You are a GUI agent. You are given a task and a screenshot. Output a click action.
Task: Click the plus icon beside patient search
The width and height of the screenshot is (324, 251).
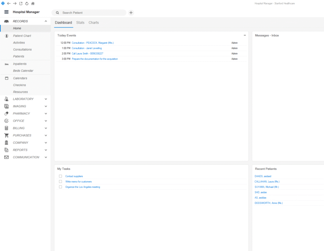(x=131, y=13)
